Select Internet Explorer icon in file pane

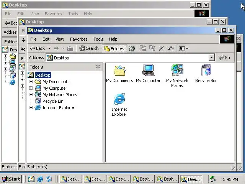click(x=119, y=105)
